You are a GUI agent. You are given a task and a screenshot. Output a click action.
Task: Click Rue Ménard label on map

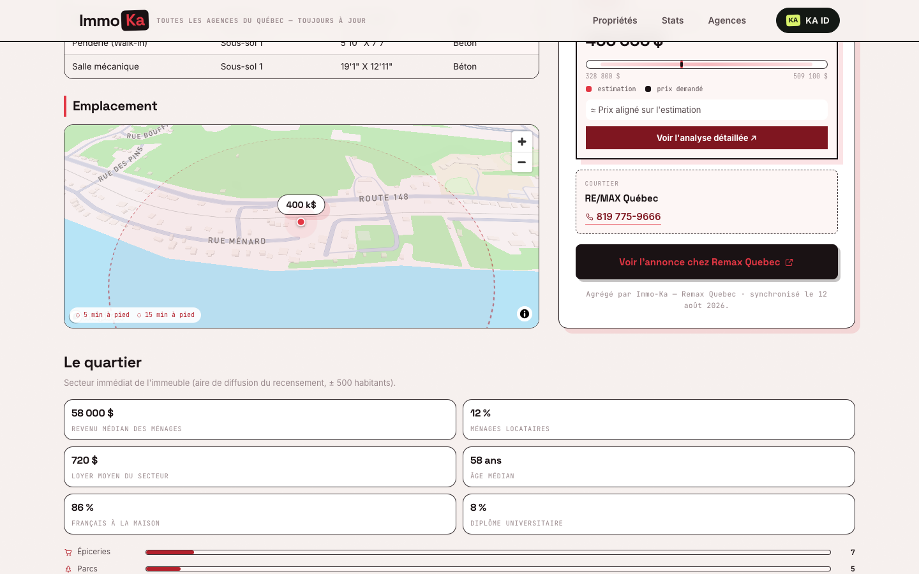click(237, 241)
